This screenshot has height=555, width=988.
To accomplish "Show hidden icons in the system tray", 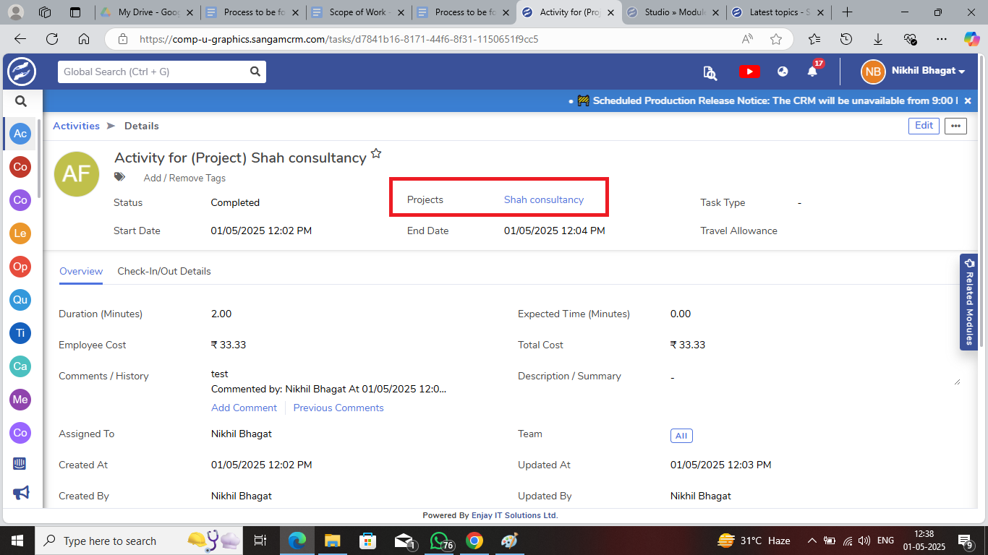I will coord(812,541).
